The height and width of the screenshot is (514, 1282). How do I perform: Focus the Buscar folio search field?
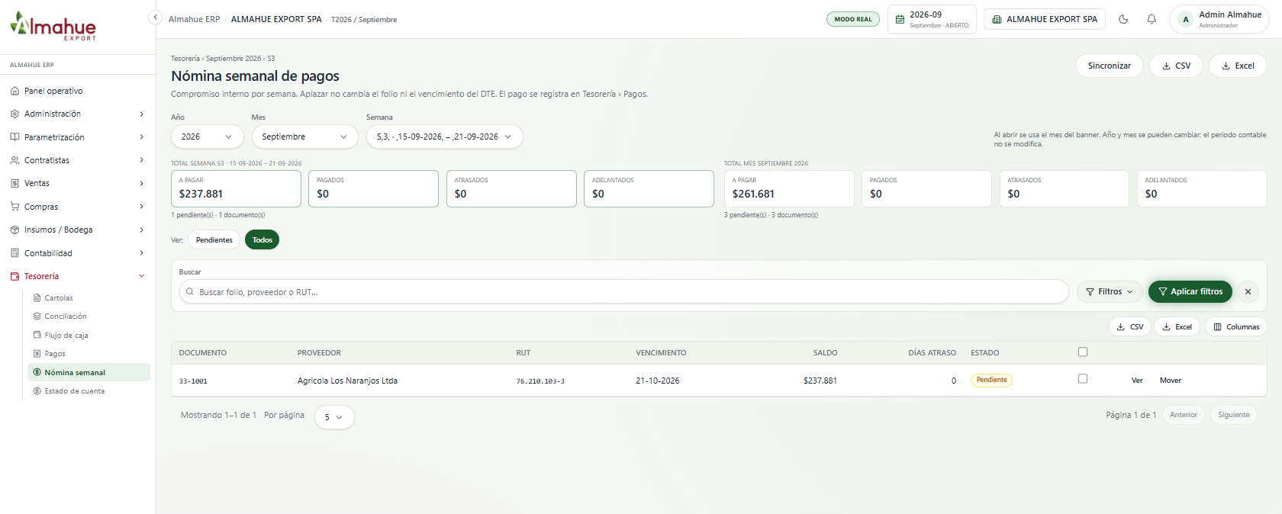(624, 292)
